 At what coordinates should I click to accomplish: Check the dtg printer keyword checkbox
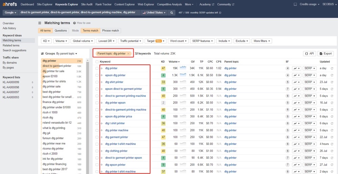tap(97, 68)
